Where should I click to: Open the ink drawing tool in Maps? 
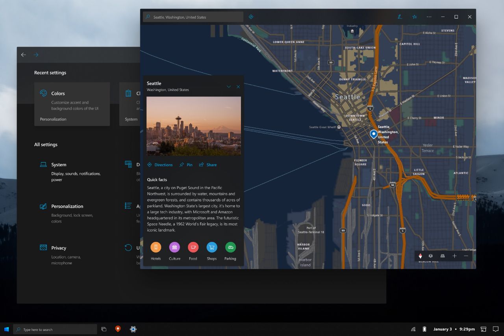tap(400, 17)
